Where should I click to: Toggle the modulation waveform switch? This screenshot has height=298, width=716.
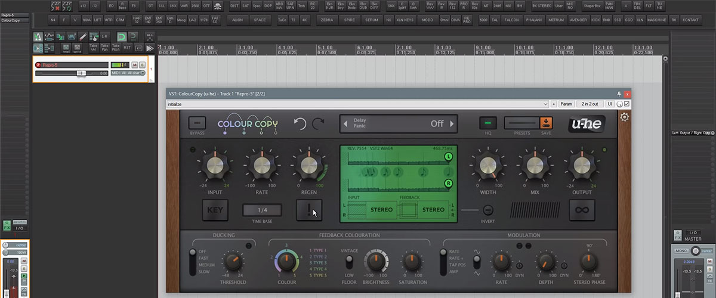(477, 261)
